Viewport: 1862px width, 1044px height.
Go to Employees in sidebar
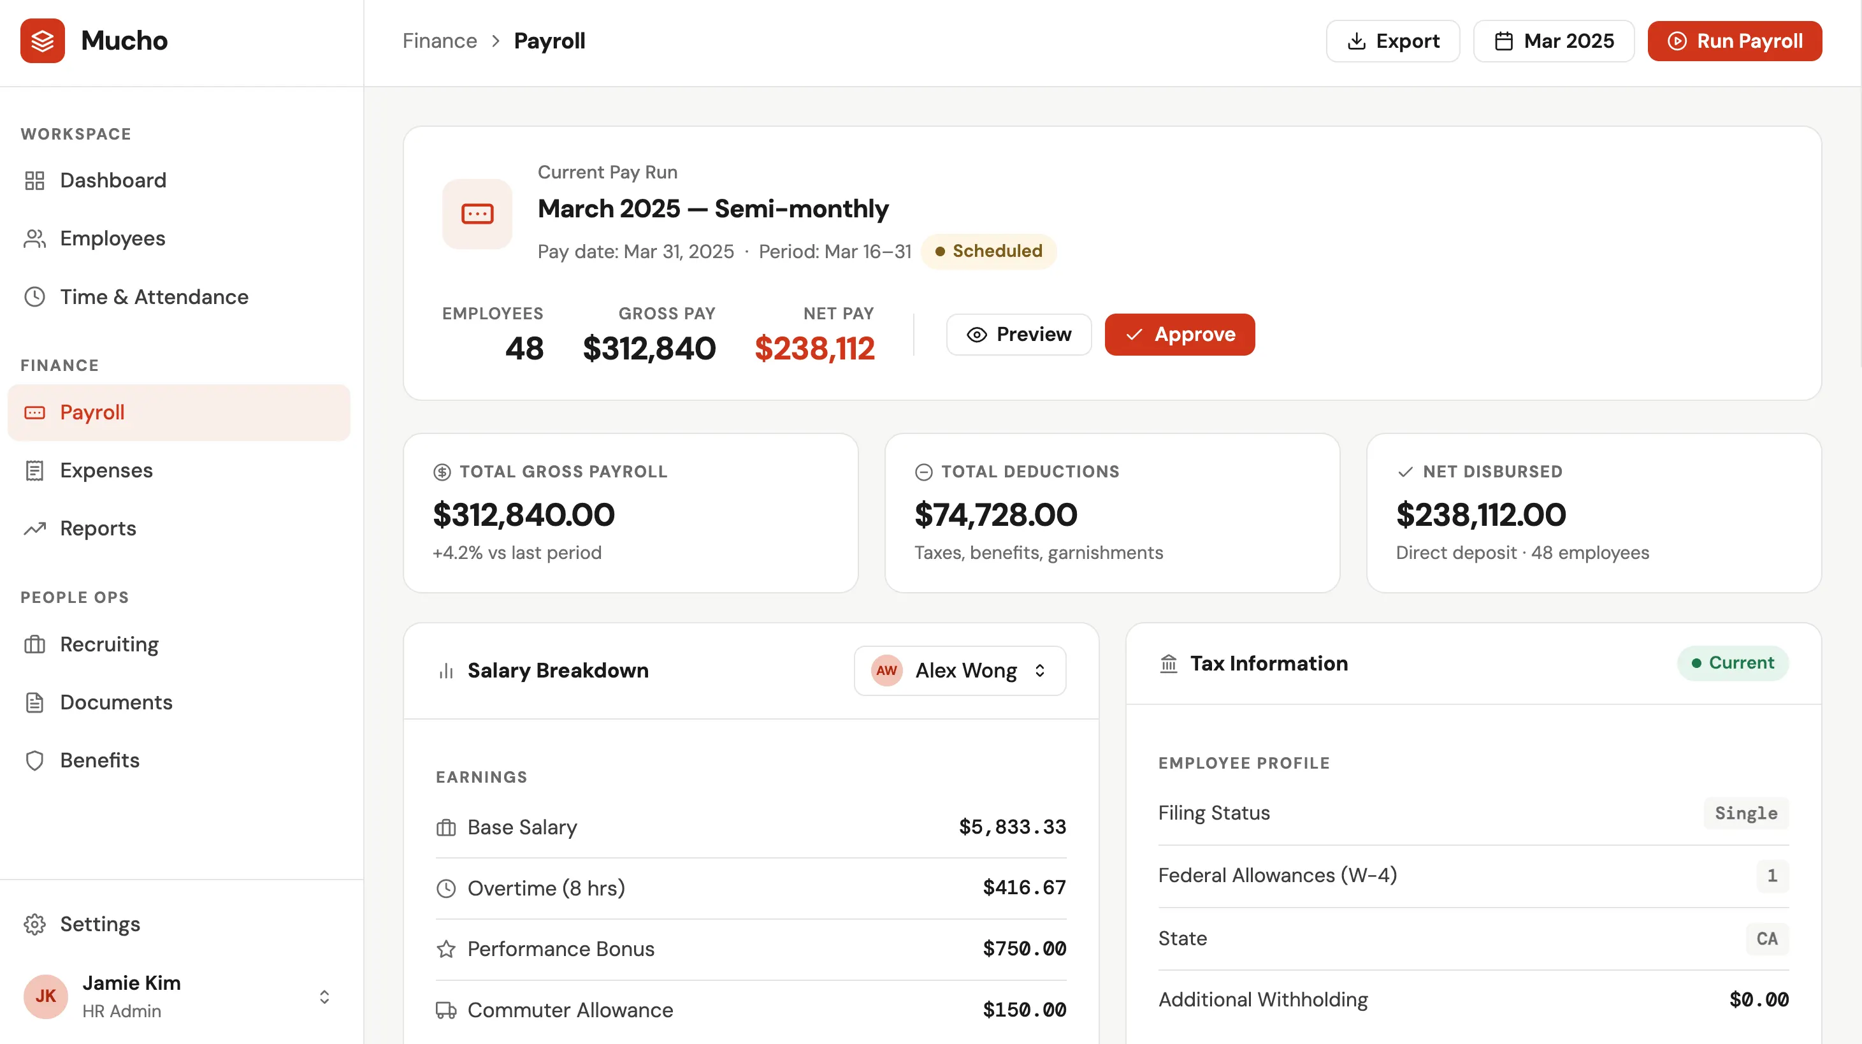tap(178, 238)
